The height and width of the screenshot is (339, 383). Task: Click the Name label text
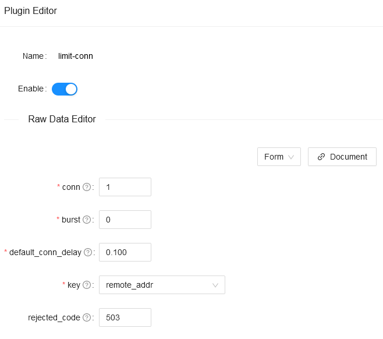pyautogui.click(x=33, y=56)
